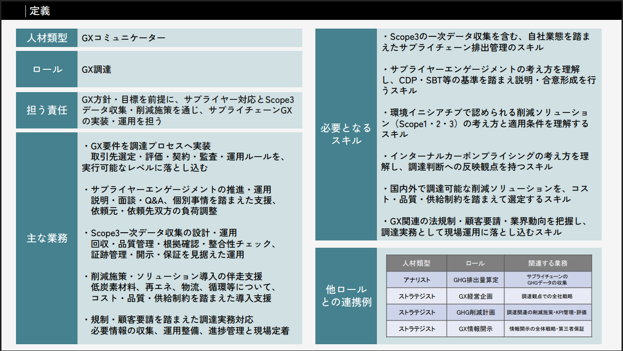Click the 必要となるスキル label box
Screen dimensions: 623x351
tap(346, 134)
